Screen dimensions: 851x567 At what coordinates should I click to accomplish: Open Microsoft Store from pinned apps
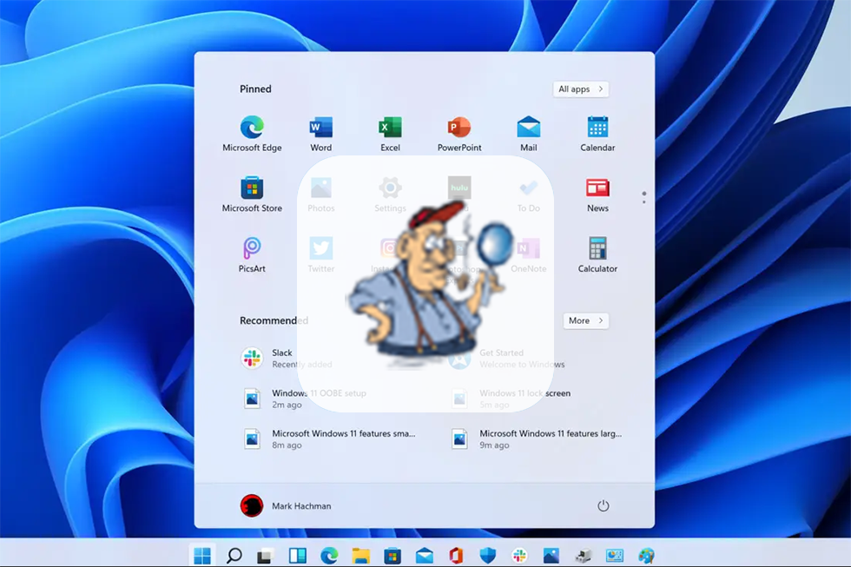coord(252,194)
